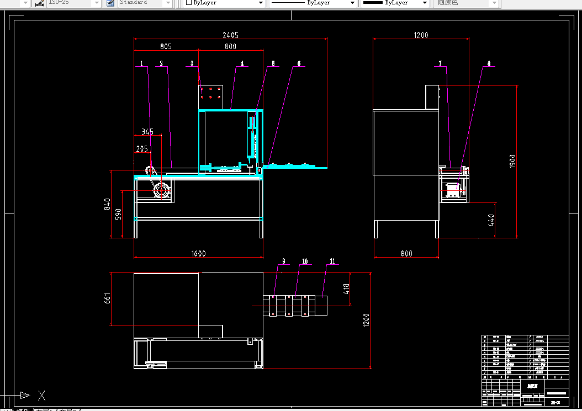Select the 1600 base width dimension

pos(199,254)
